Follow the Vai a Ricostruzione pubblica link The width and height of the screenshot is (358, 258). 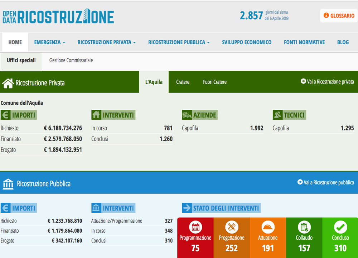point(325,183)
